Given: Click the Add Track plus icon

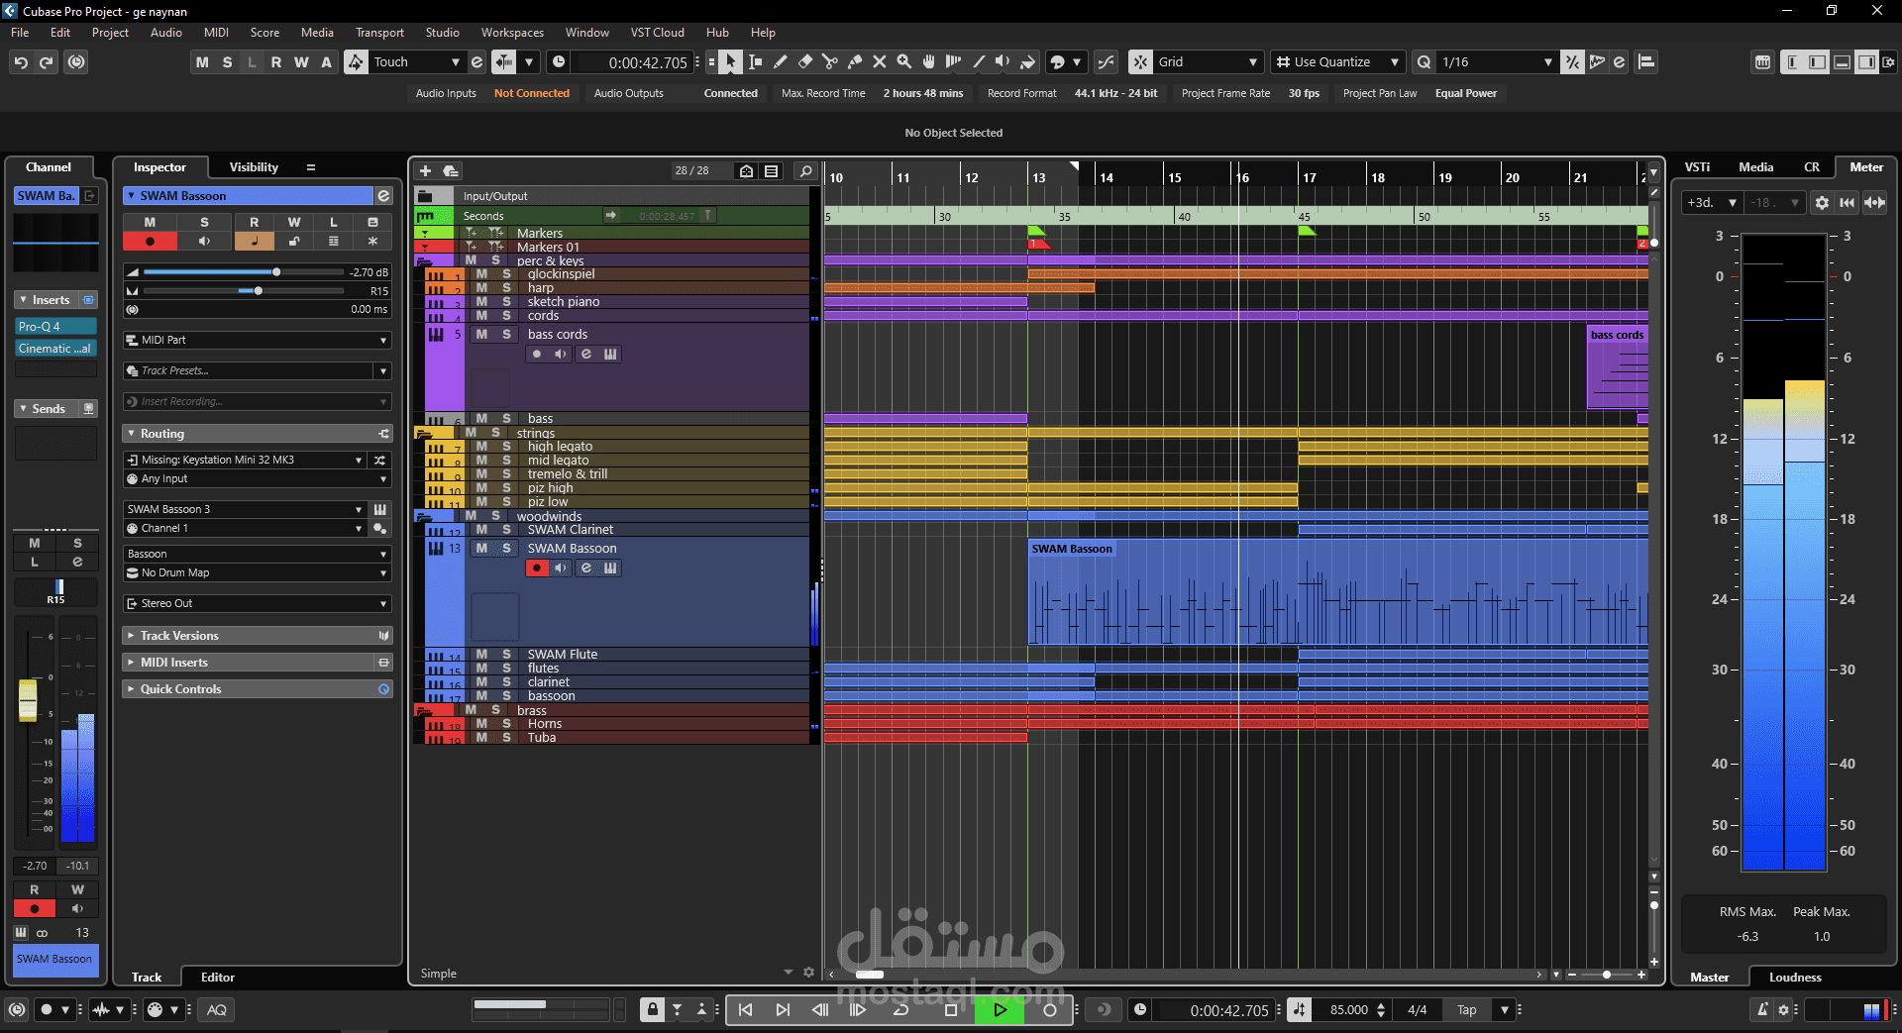Looking at the screenshot, I should (x=426, y=171).
